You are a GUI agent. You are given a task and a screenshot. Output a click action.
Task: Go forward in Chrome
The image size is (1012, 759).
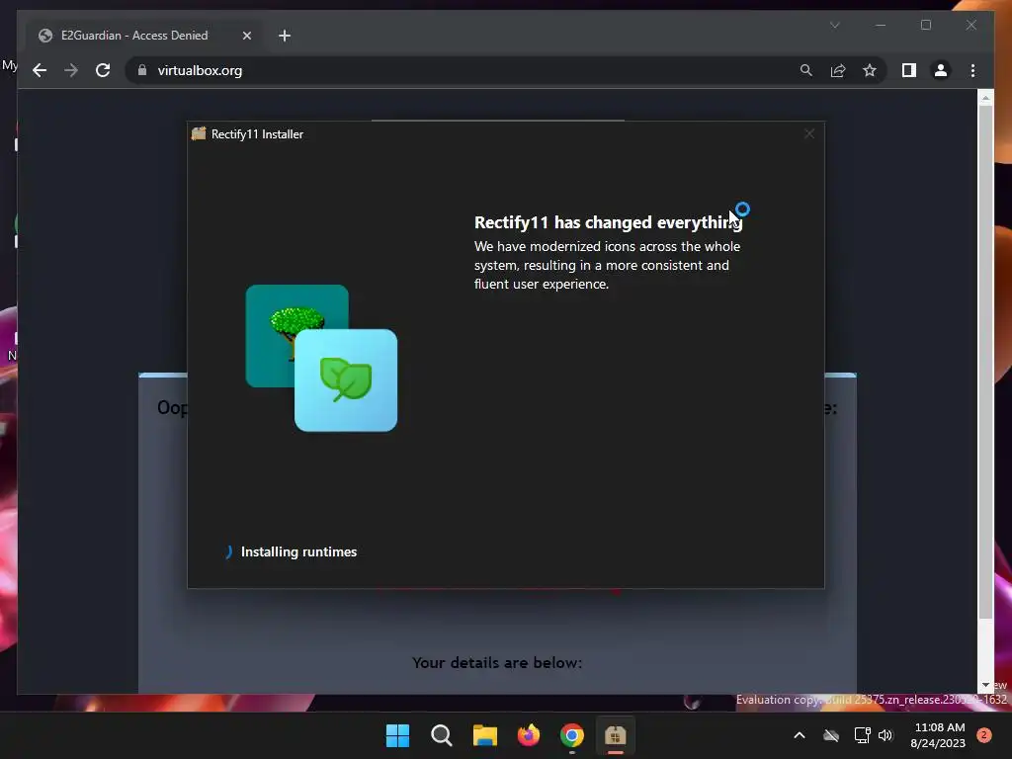[x=71, y=70]
